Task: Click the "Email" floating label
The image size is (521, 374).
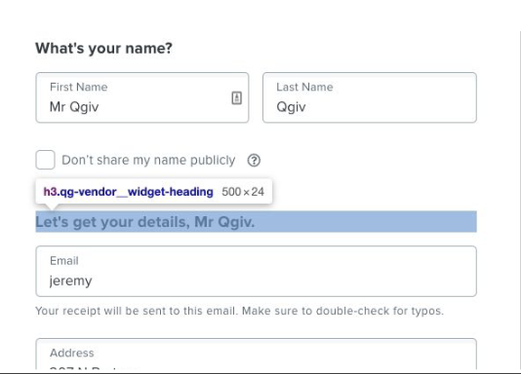Action: pyautogui.click(x=64, y=261)
